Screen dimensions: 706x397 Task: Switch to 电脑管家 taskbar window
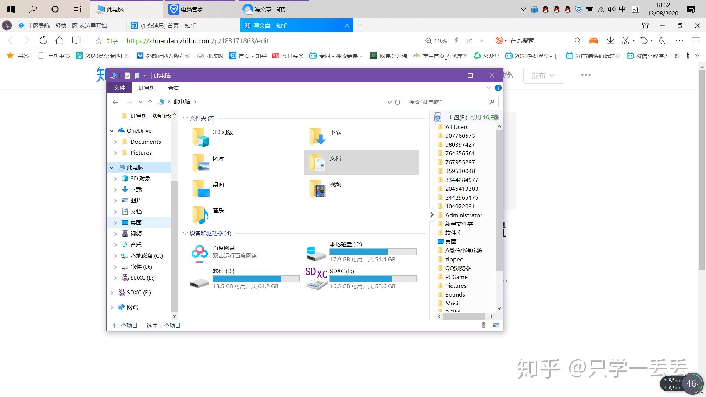point(199,9)
